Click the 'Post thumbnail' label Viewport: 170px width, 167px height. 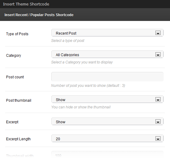[x=19, y=101]
